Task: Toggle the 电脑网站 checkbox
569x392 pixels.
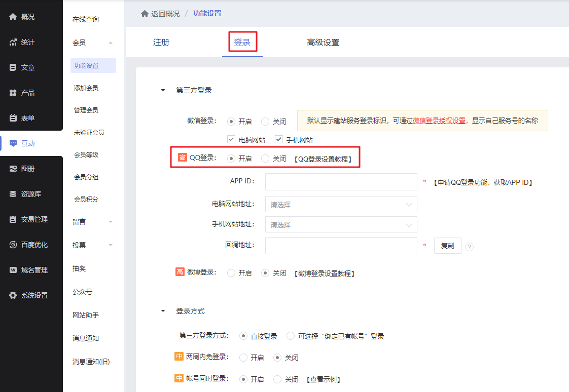Action: pyautogui.click(x=231, y=139)
